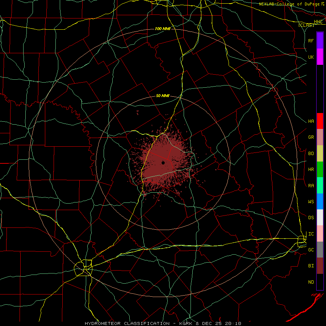Screen dimensions: 326x326
Task: Click the BD yellow color swatch
Action: (x=320, y=153)
